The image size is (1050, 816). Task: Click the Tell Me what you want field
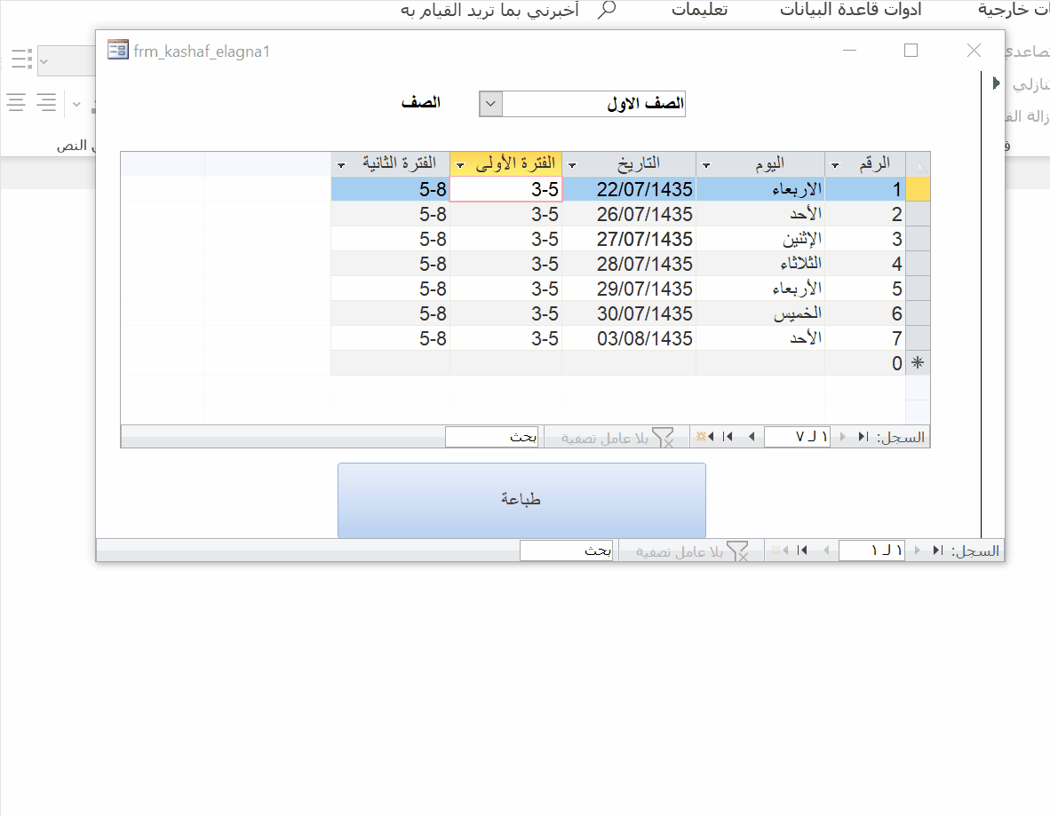pyautogui.click(x=489, y=10)
